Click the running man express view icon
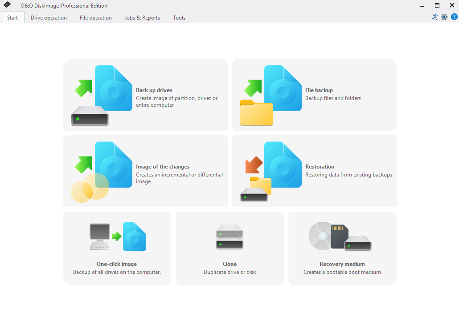 coord(434,17)
